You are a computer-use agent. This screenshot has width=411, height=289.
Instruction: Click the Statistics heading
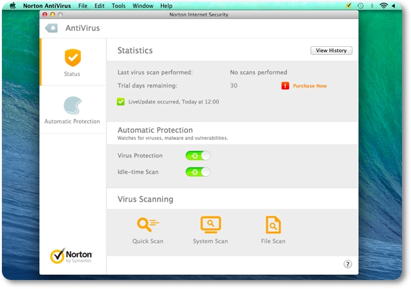point(135,50)
